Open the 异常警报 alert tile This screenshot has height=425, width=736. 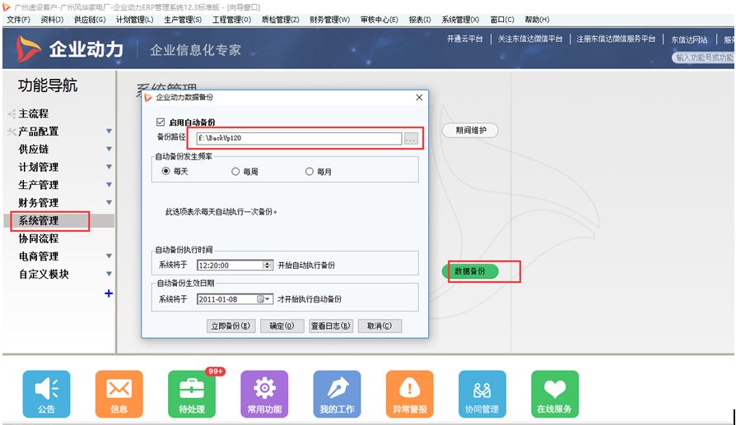click(410, 394)
